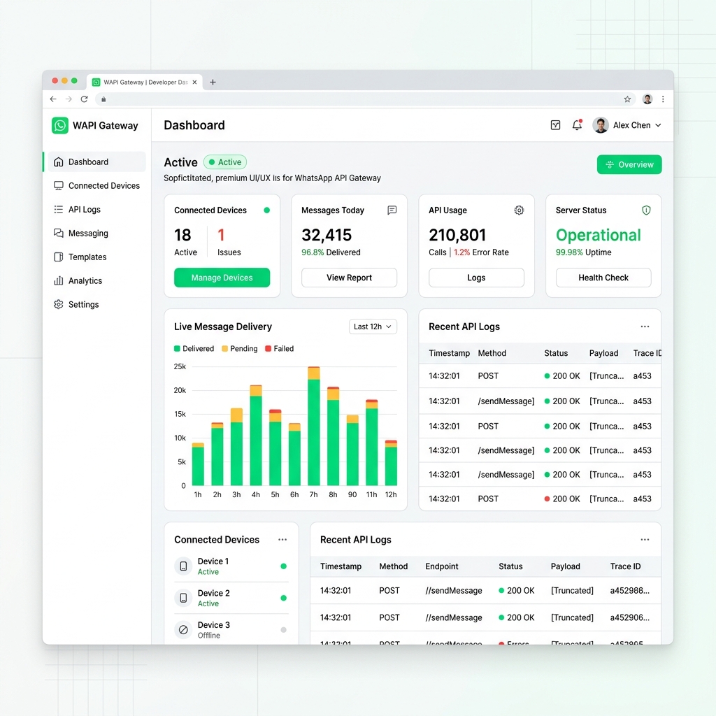Viewport: 716px width, 716px height.
Task: Close the WAPI Gateway browser tab
Action: [194, 83]
